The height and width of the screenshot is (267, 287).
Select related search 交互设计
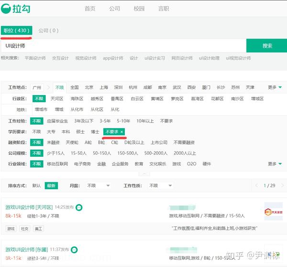(x=60, y=58)
